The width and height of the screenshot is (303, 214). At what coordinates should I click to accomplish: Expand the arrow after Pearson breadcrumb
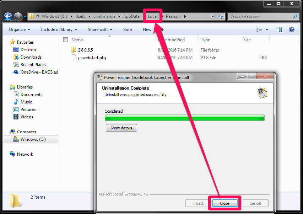185,16
